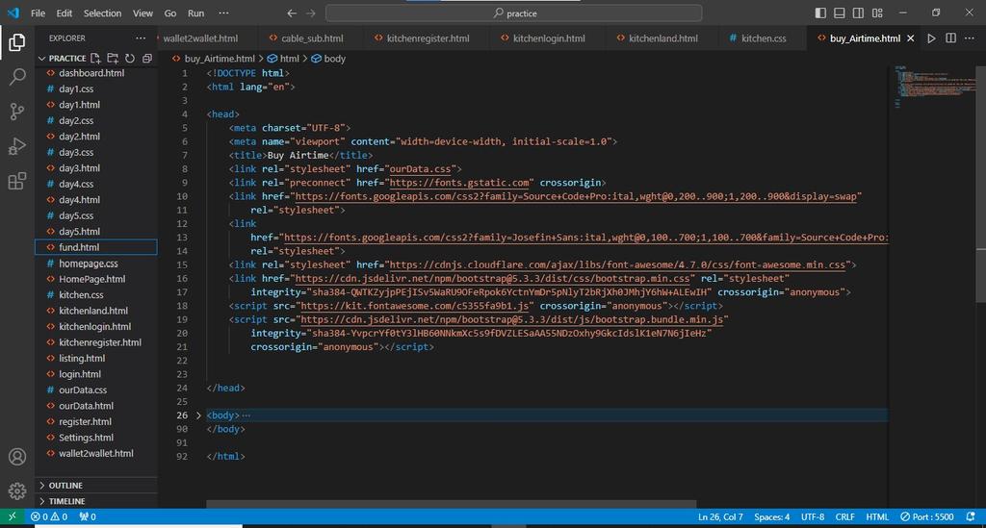Viewport: 986px width, 528px height.
Task: Go forward using navigation arrow
Action: tap(311, 13)
